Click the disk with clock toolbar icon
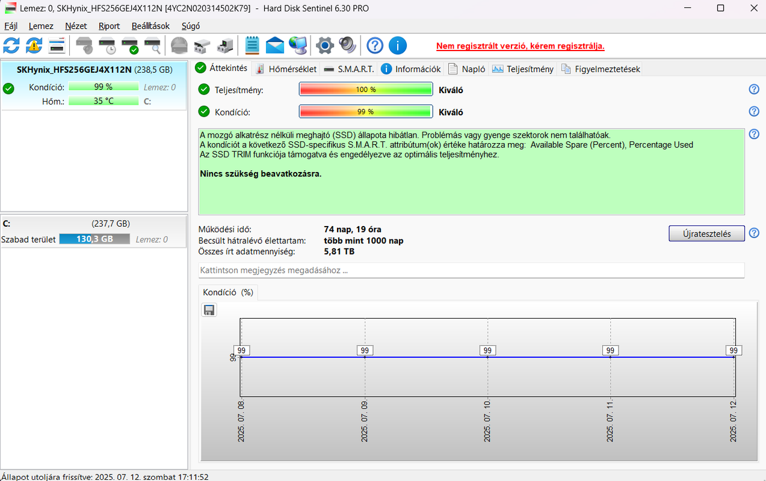766x481 pixels. pos(107,45)
